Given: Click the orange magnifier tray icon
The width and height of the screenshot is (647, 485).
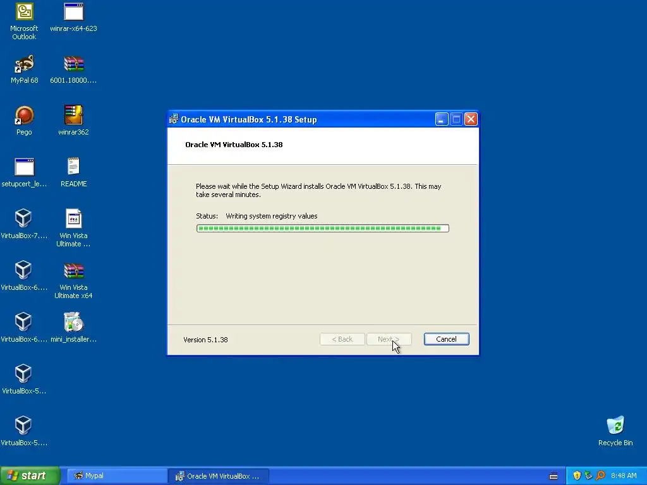Looking at the screenshot, I should point(600,476).
